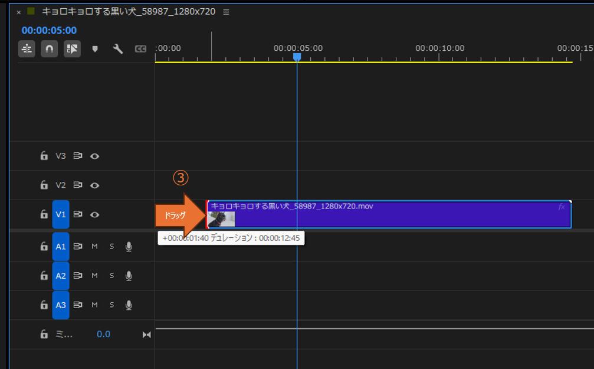Image resolution: width=594 pixels, height=369 pixels.
Task: Click the playhead timecode 00:00:05:00 field
Action: click(49, 30)
